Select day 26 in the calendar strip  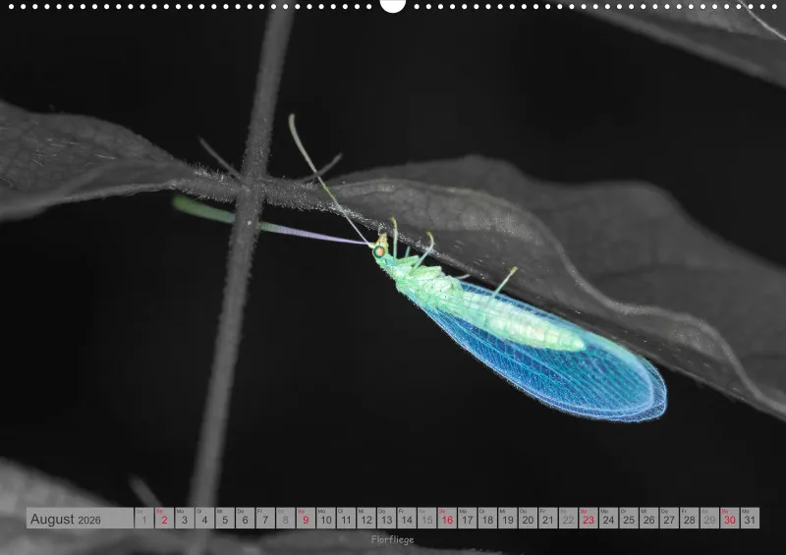(x=649, y=518)
